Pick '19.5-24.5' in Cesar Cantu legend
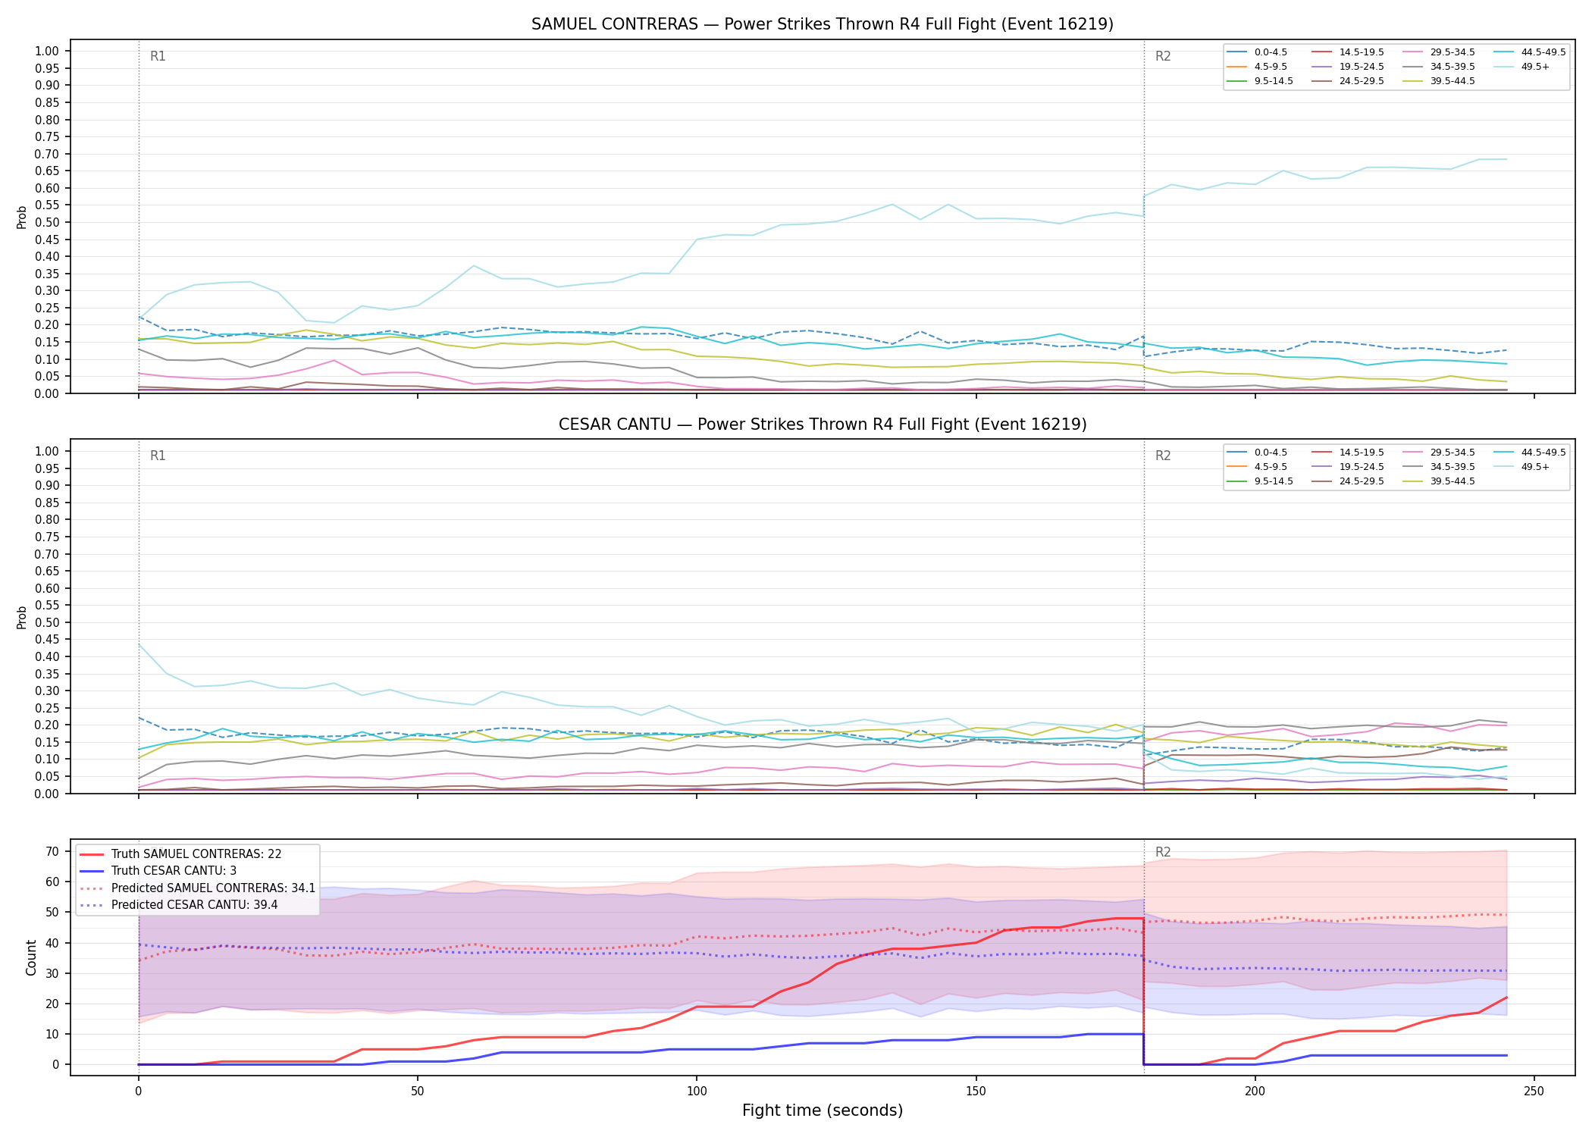1592x1137 pixels. (x=1349, y=467)
